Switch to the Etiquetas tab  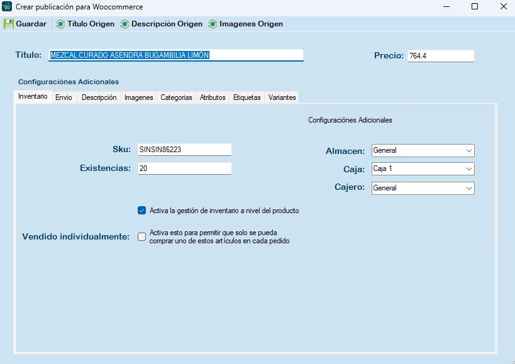[x=246, y=97]
